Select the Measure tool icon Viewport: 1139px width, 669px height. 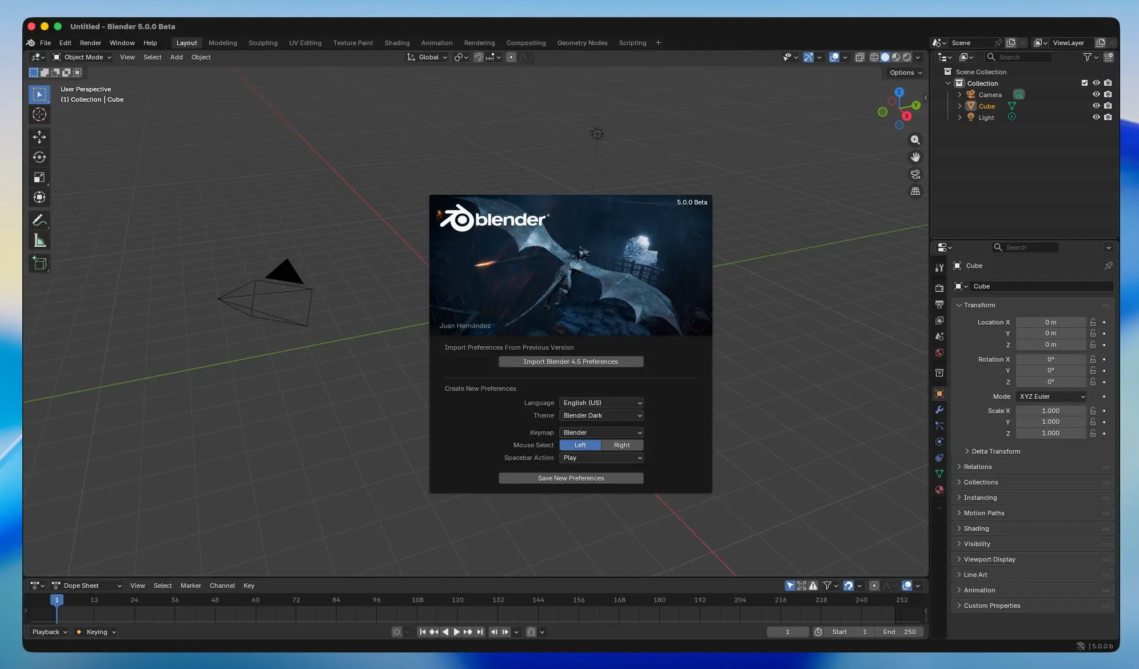click(39, 241)
